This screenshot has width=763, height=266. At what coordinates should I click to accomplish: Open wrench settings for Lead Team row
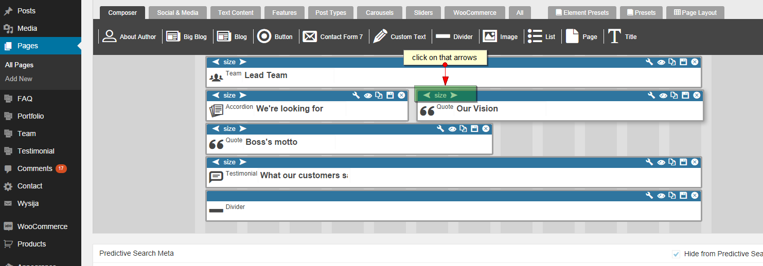649,62
